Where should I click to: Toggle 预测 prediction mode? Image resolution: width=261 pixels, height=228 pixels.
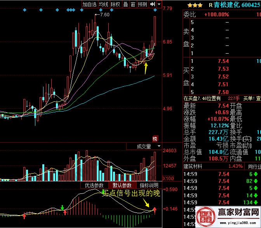point(143,4)
